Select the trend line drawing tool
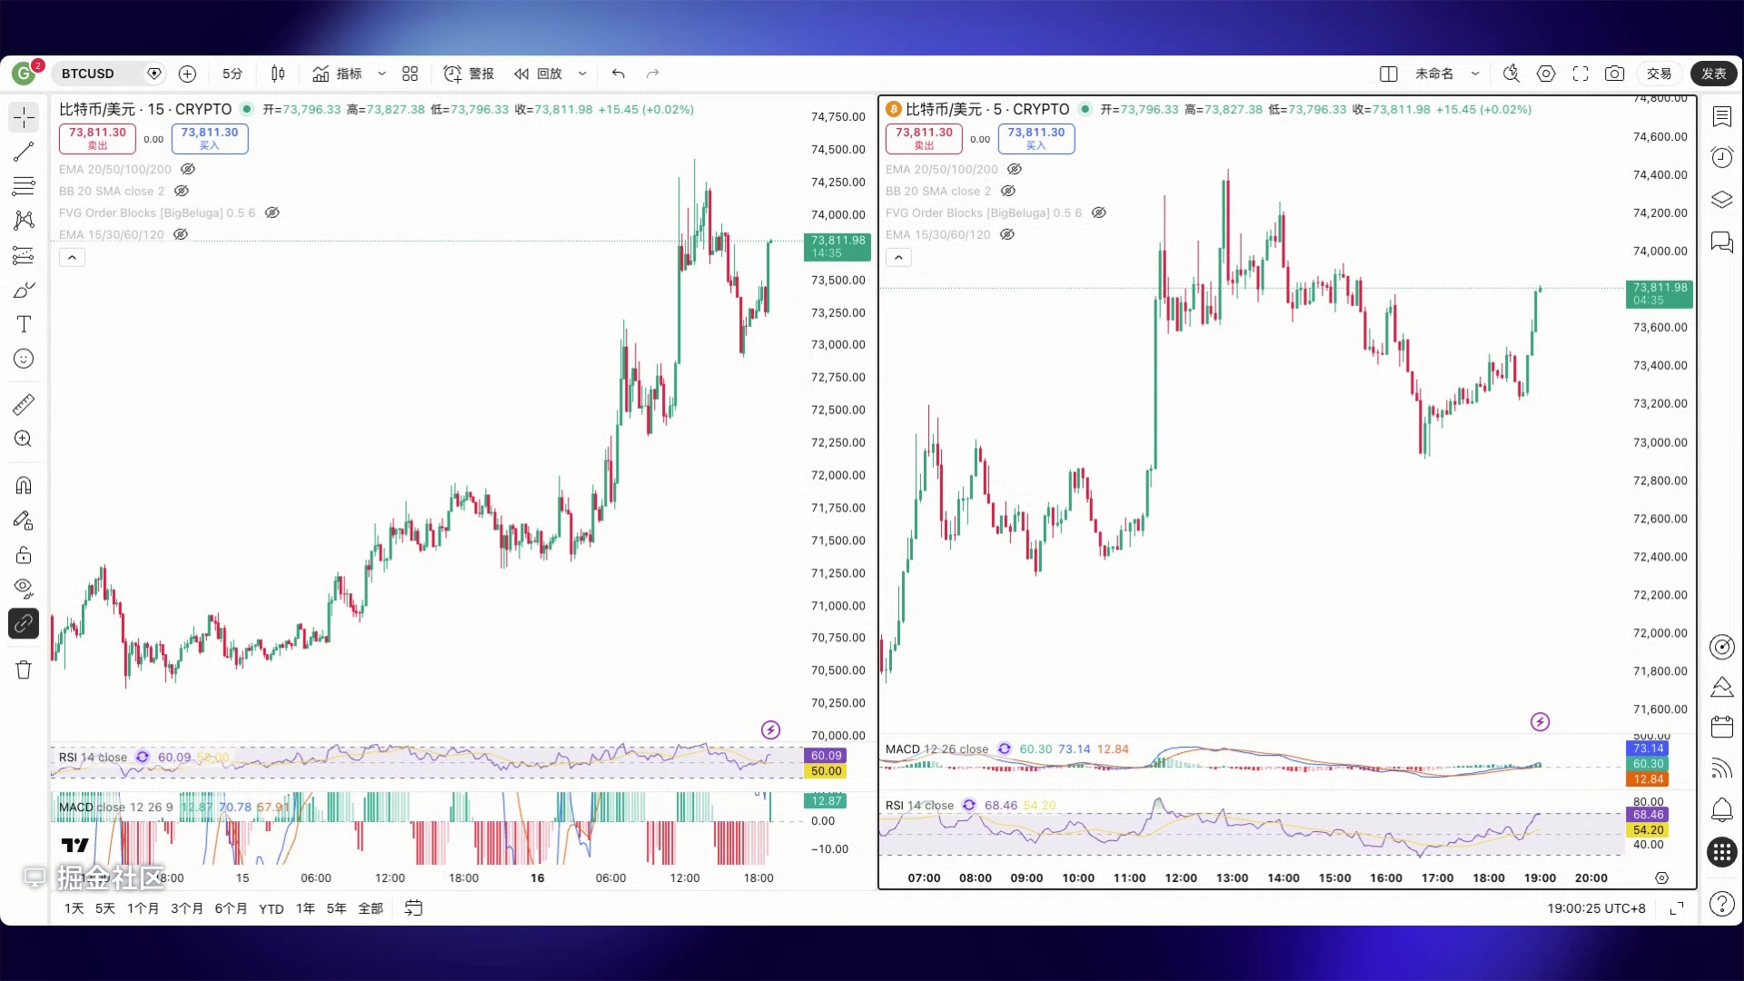 [24, 152]
